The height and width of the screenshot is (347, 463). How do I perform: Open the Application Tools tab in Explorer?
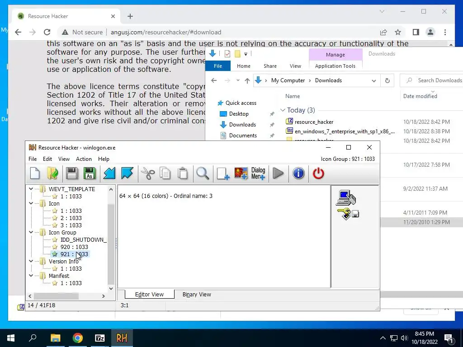click(335, 66)
